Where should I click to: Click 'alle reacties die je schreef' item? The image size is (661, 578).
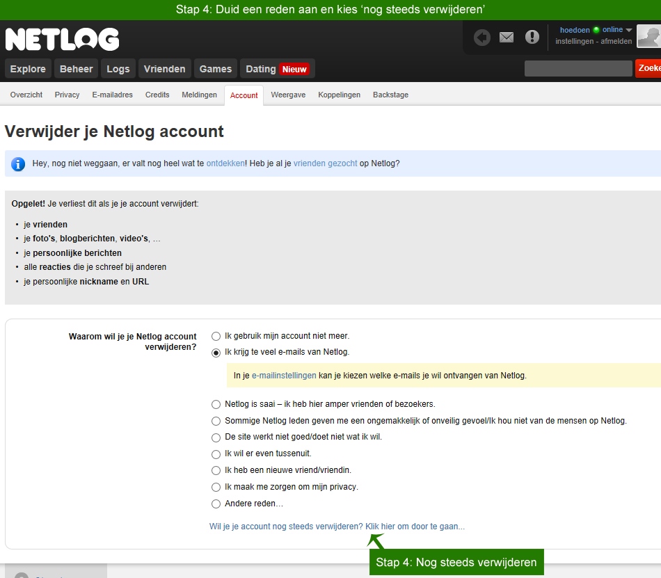pos(95,267)
